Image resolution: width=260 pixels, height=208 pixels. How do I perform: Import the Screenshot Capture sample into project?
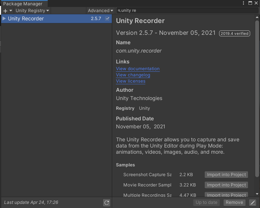[226, 174]
